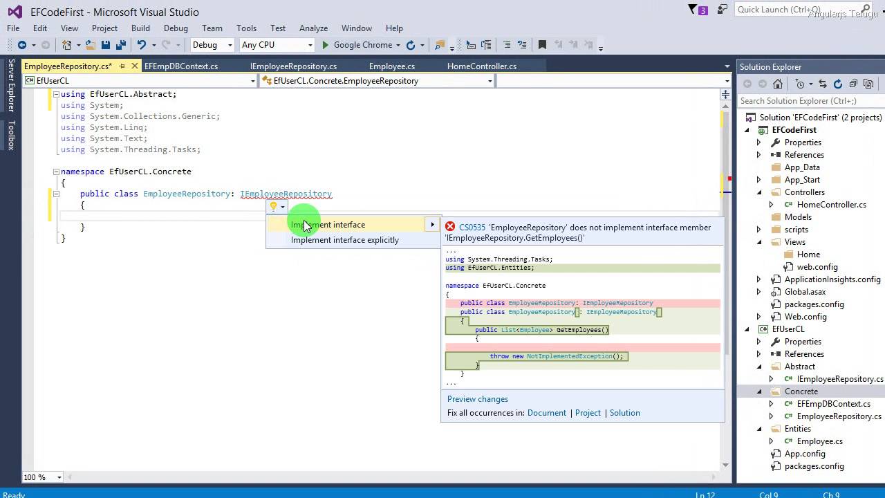885x498 pixels.
Task: Click the Show All Files icon
Action: (868, 84)
